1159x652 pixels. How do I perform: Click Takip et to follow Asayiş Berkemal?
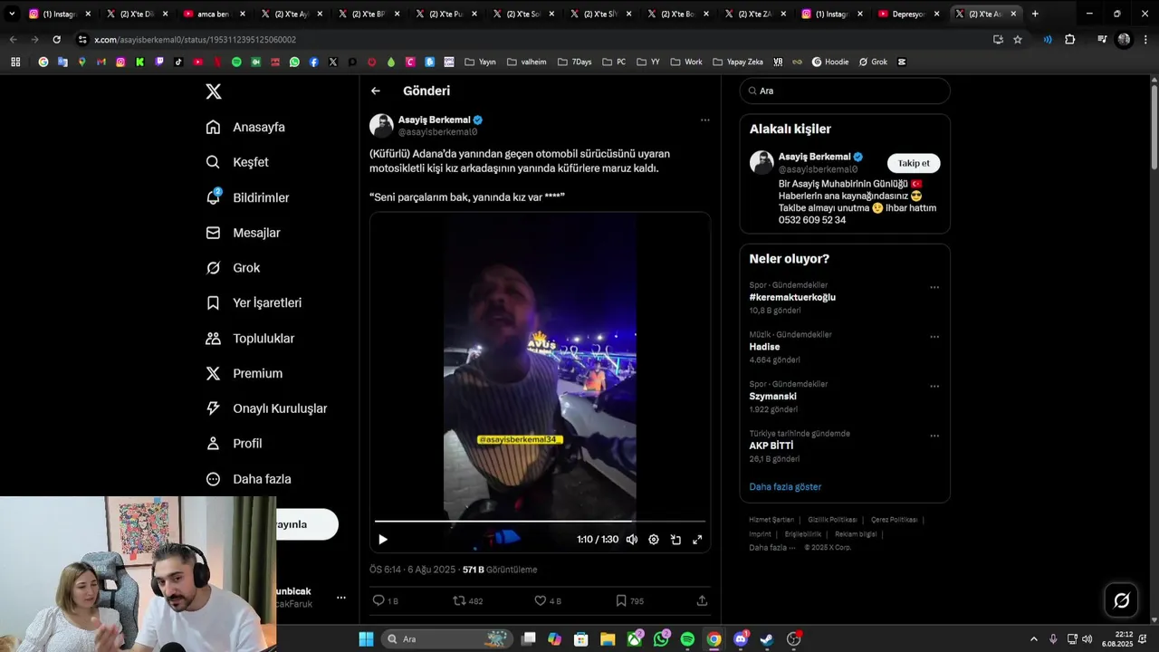click(914, 163)
